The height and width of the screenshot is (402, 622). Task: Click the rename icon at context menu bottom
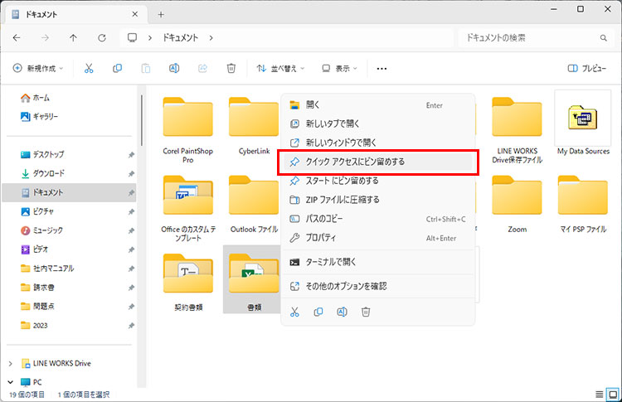click(x=342, y=312)
